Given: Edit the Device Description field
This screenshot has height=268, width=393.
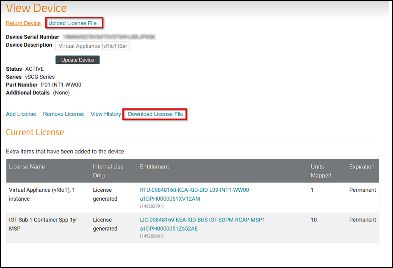Looking at the screenshot, I should [x=93, y=46].
